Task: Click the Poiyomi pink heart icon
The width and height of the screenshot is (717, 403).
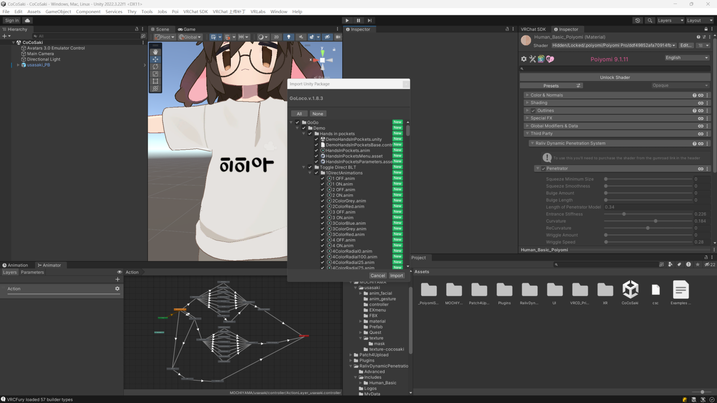Action: click(550, 59)
